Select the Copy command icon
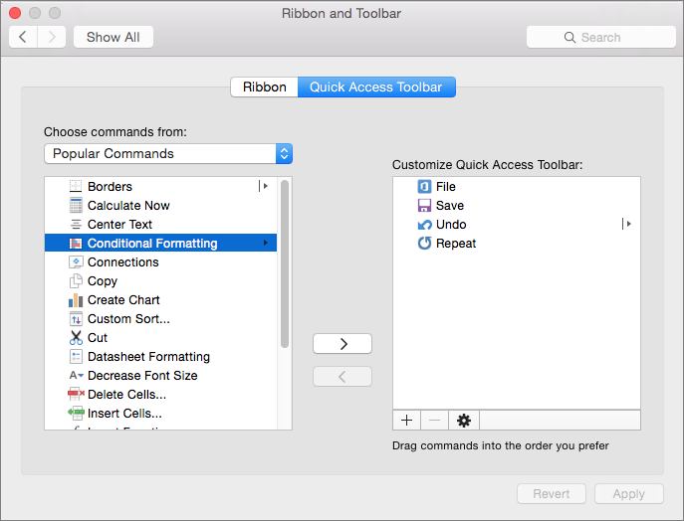Screen dimensions: 684x521 [x=76, y=281]
